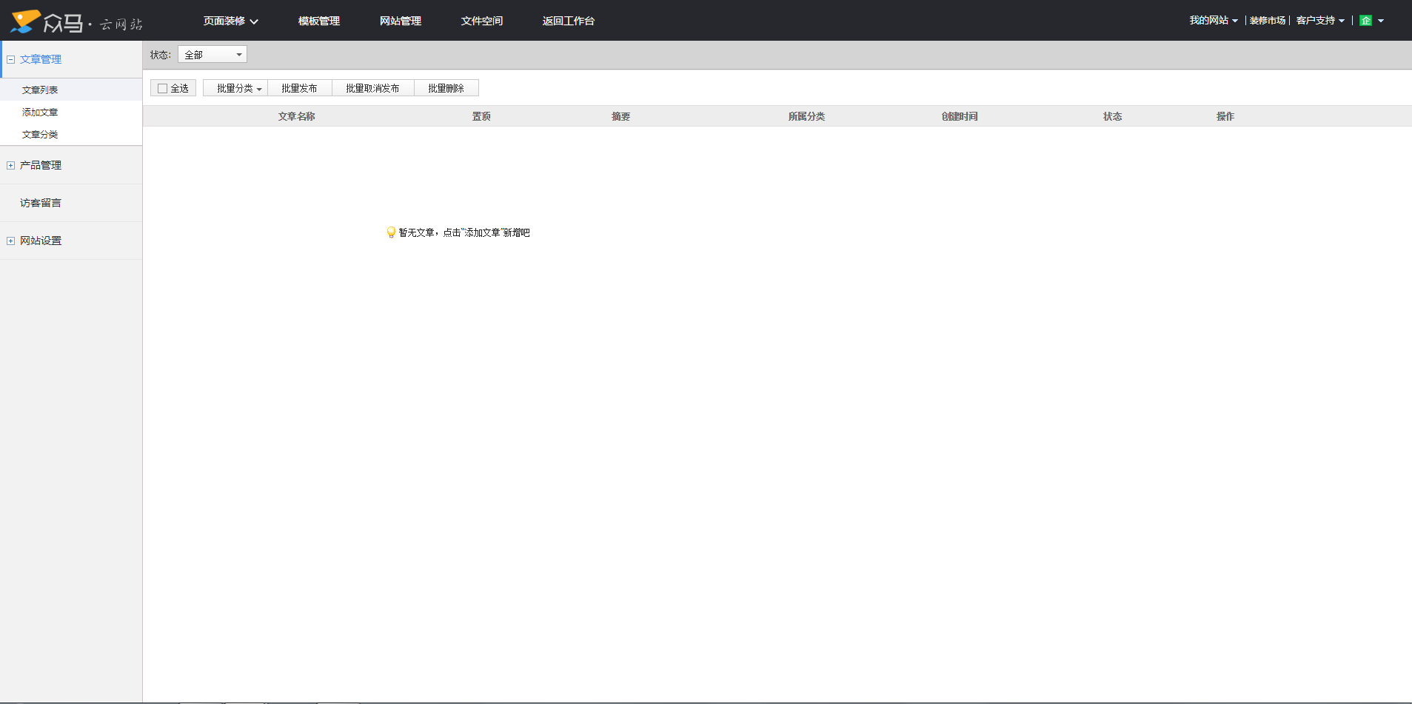Expand the 产品管理 section
This screenshot has height=704, width=1412.
11,165
